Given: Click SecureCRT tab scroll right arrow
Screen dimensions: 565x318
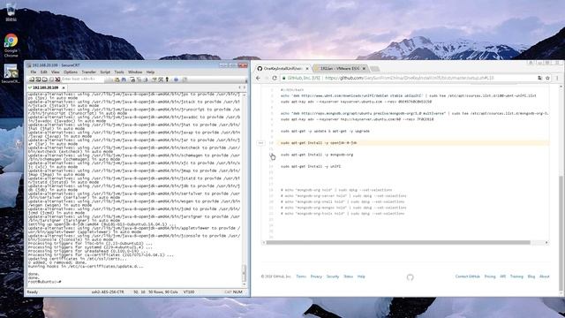Looking at the screenshot, I should [x=245, y=87].
